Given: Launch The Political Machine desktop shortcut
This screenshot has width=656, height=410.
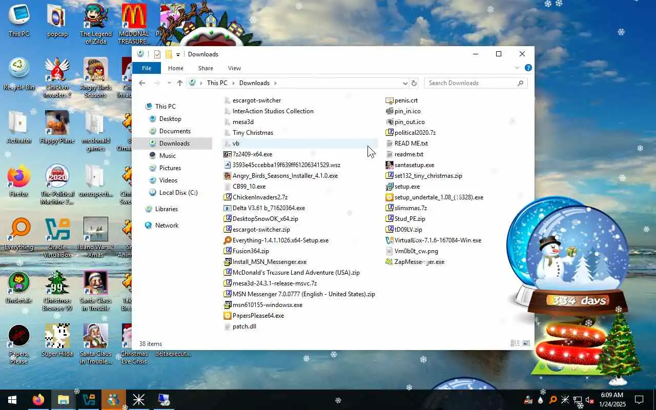Looking at the screenshot, I should 57,184.
